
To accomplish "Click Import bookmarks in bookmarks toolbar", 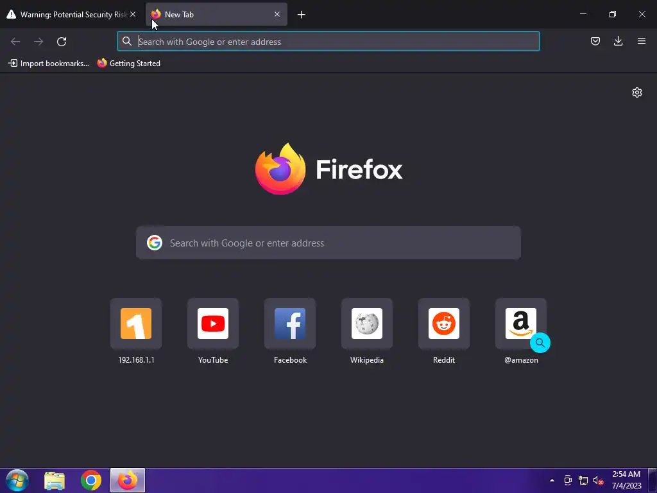I will 49,64.
